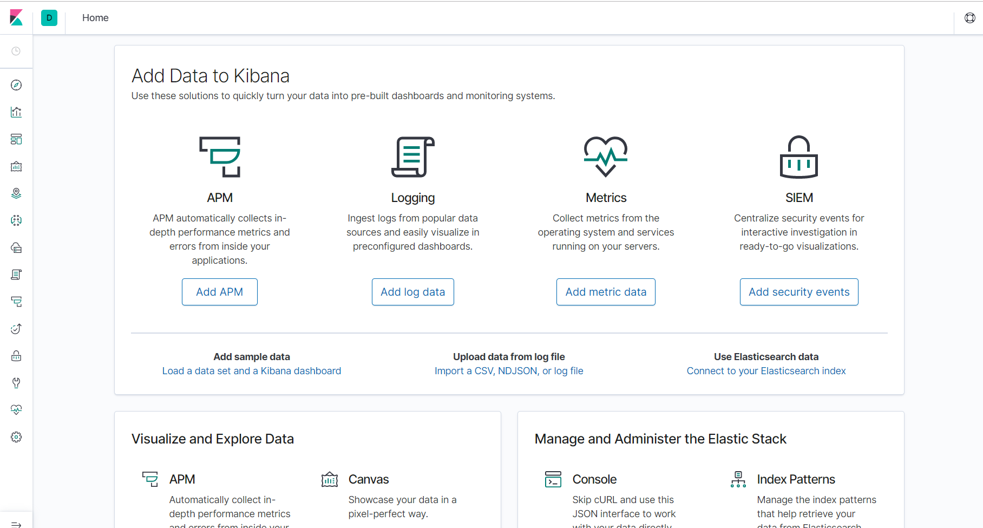Click the Add sample data label
The width and height of the screenshot is (983, 528).
coord(252,357)
